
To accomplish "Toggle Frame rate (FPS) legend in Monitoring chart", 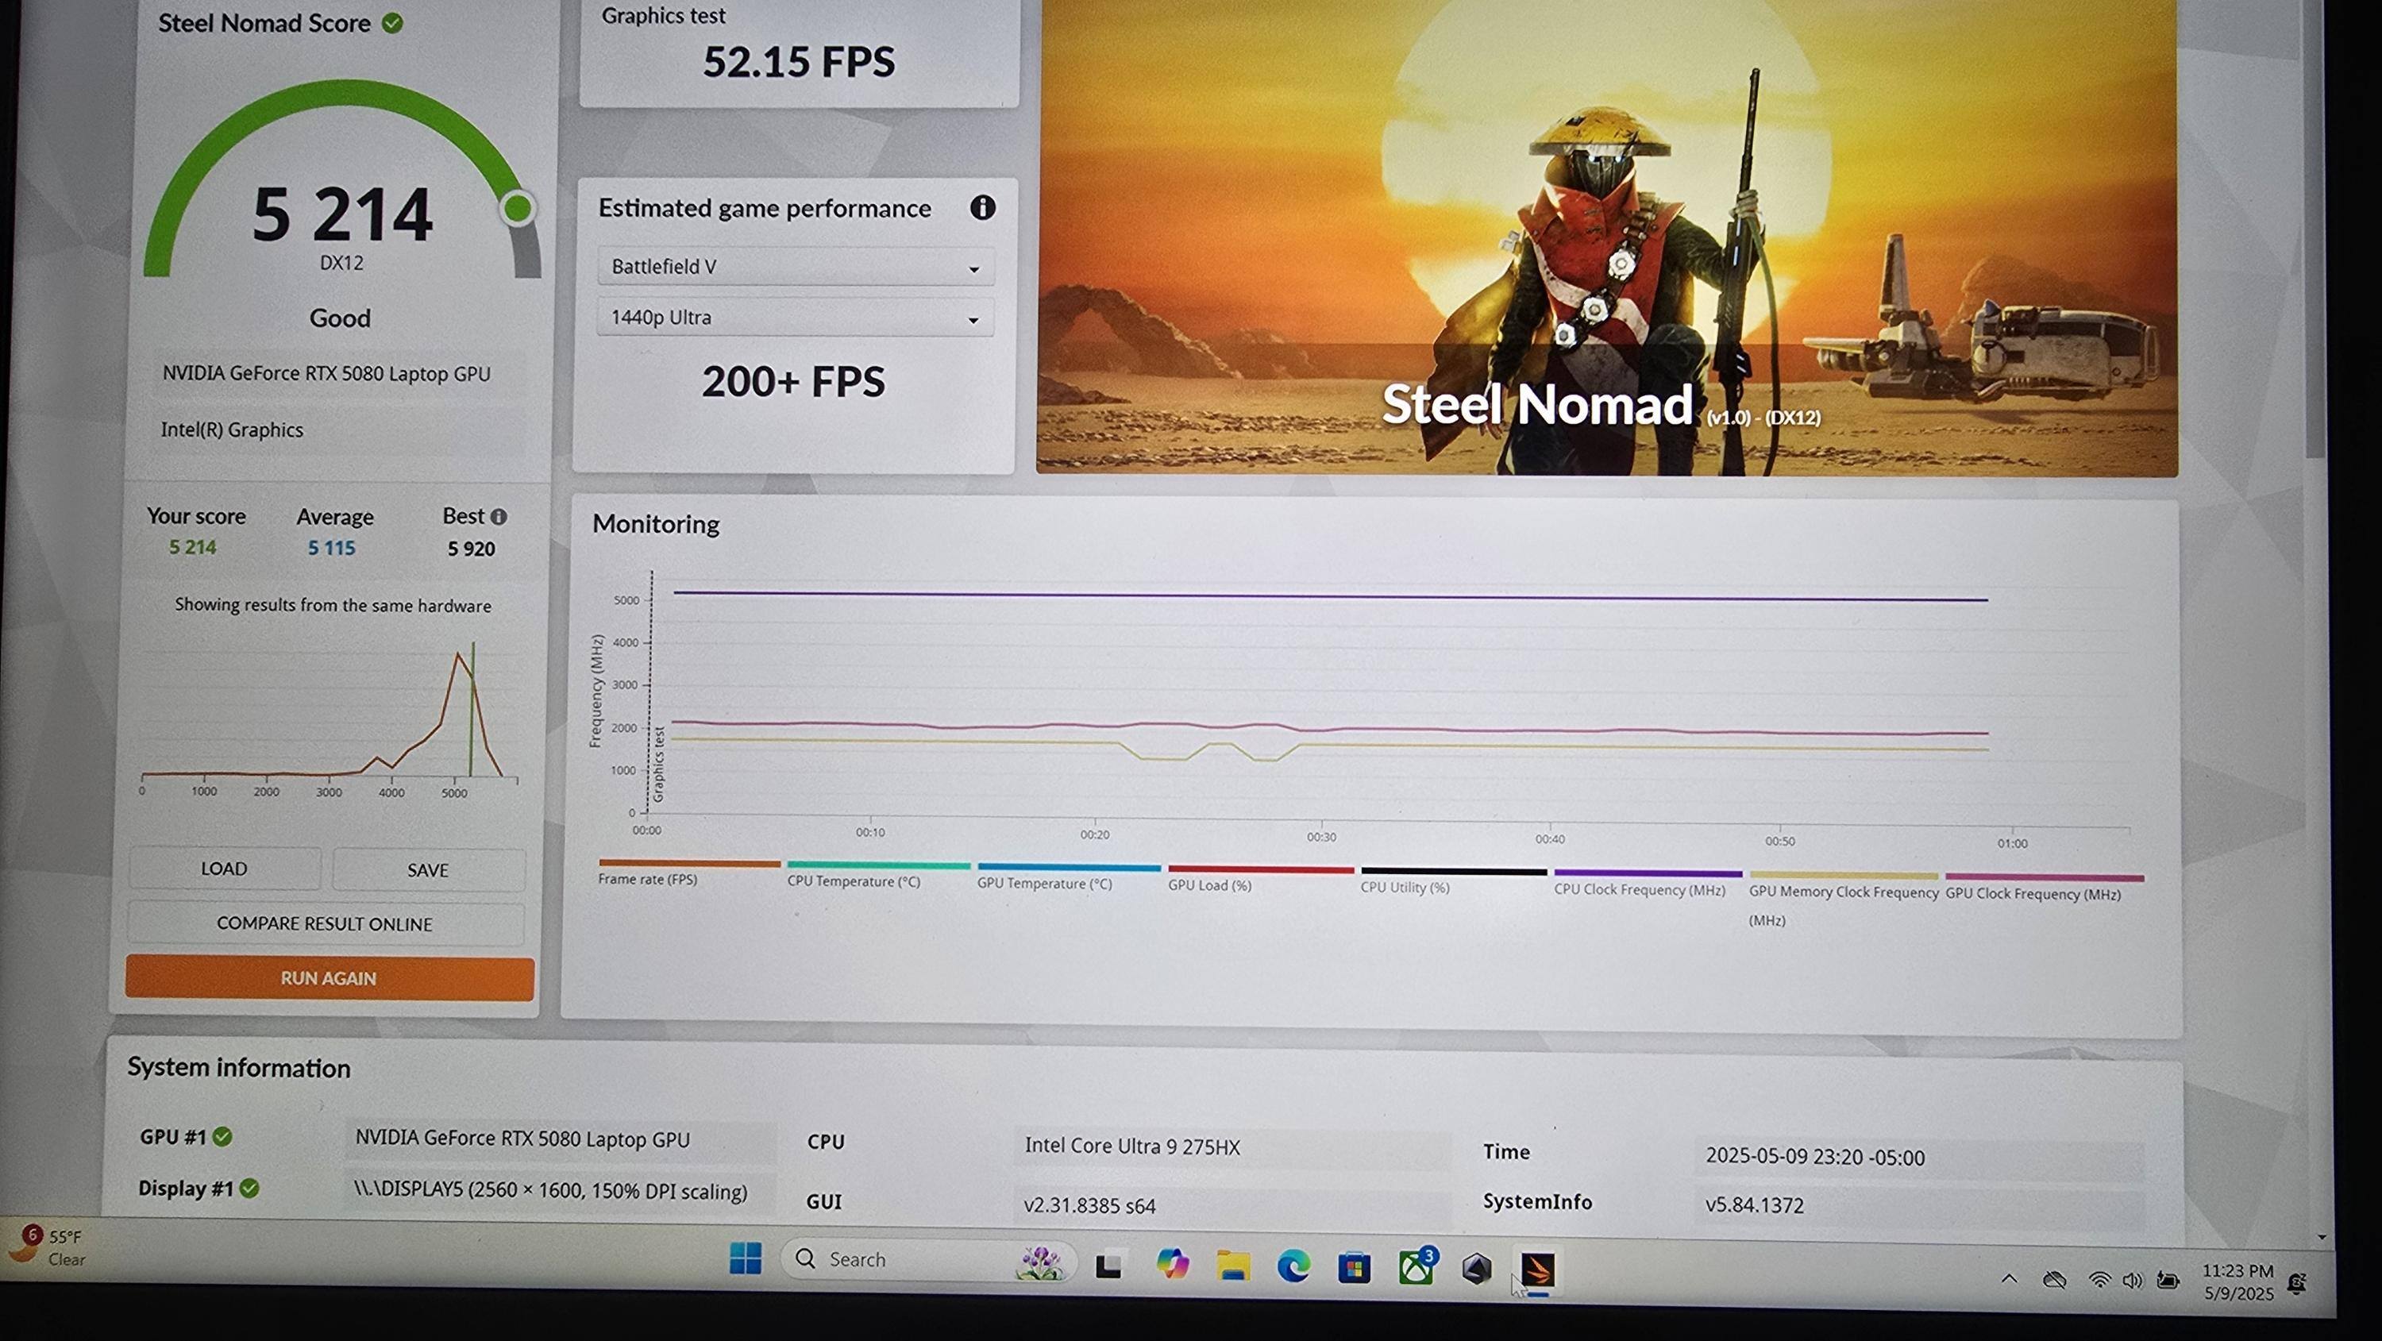I will 647,879.
